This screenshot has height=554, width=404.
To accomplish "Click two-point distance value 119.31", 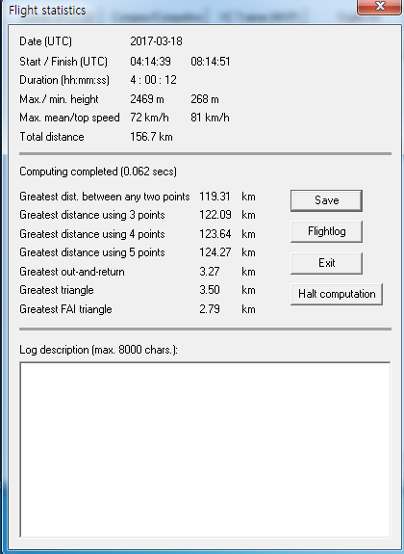I will (x=215, y=197).
